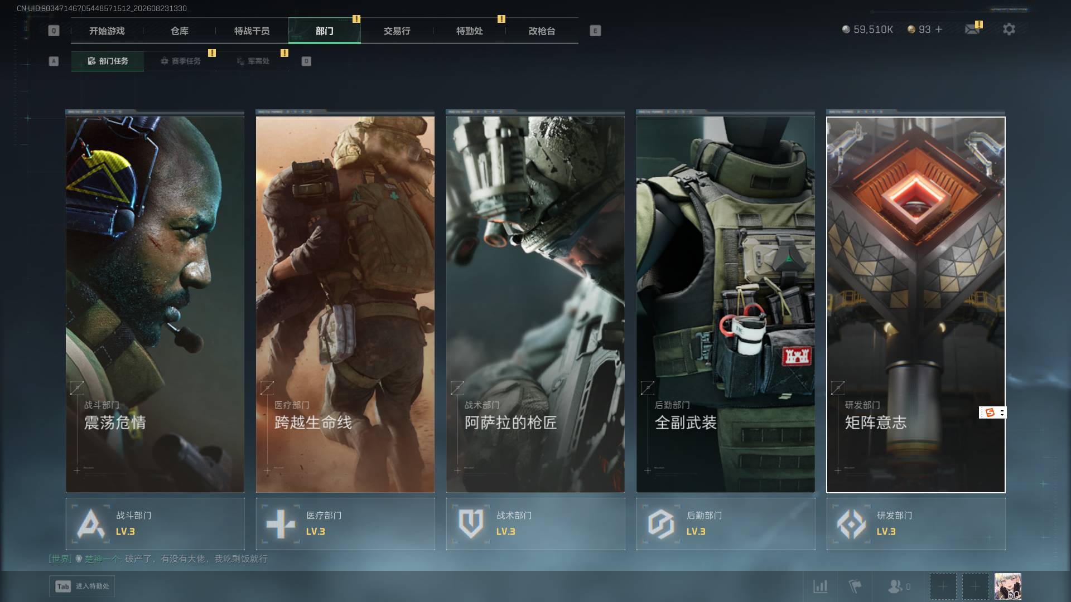
Task: Open the 震荡危情 combat department card
Action: tap(155, 304)
